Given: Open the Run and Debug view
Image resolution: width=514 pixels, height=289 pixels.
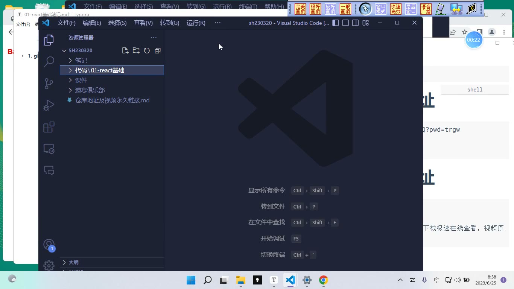Looking at the screenshot, I should (x=49, y=105).
